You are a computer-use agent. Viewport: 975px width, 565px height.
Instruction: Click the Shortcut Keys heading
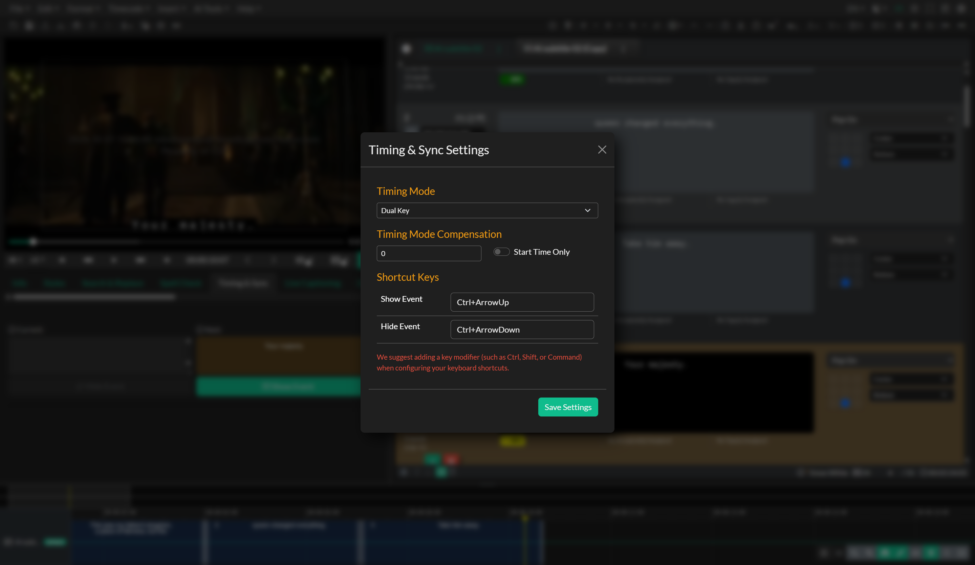407,277
